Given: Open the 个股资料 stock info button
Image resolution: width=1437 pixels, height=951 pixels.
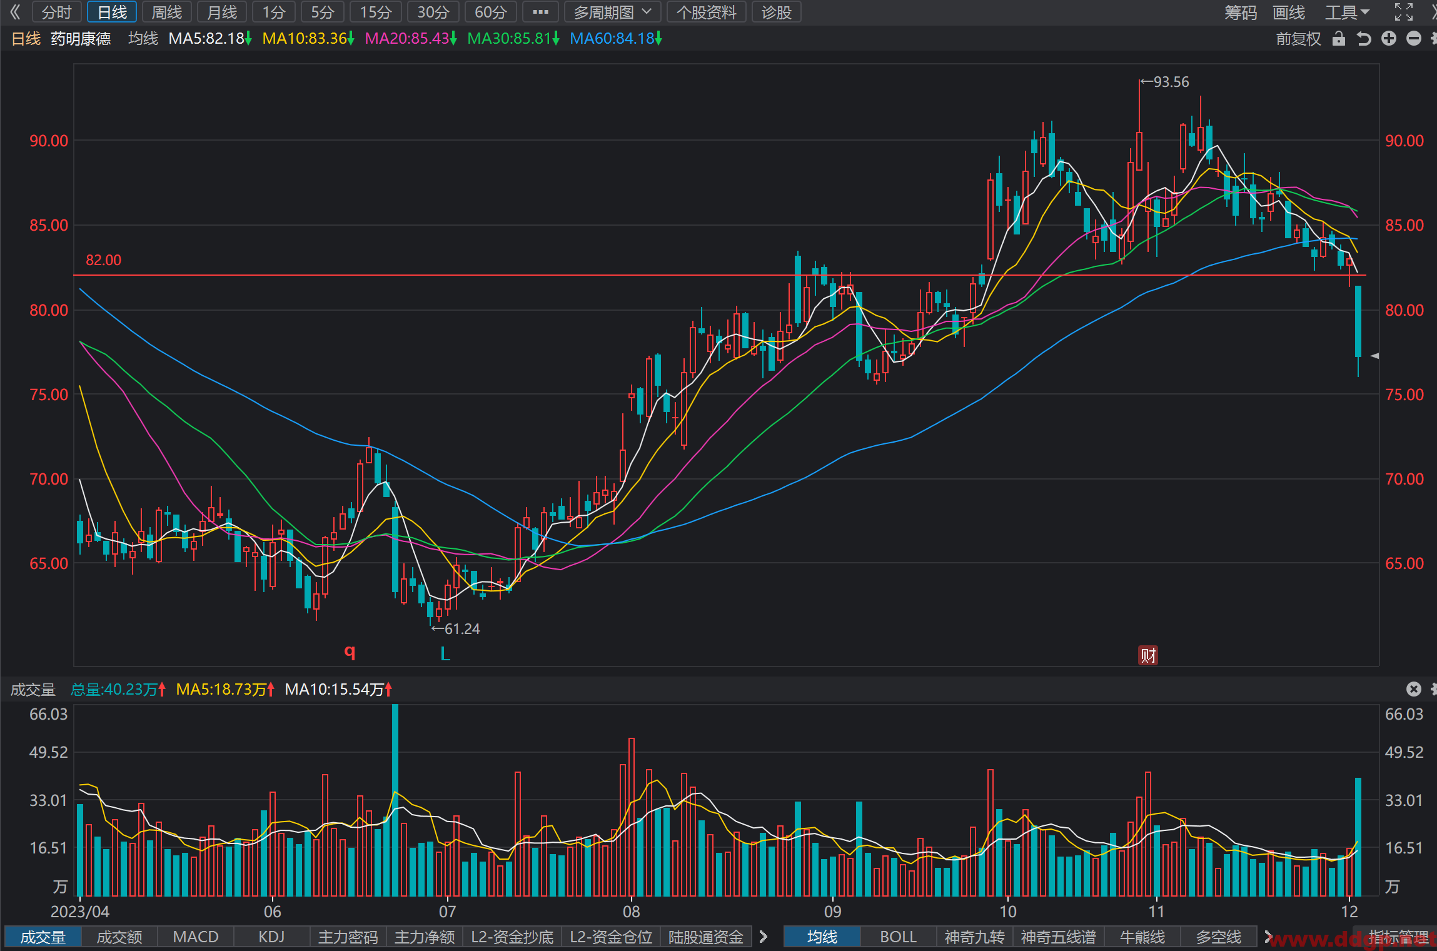Looking at the screenshot, I should 707,12.
